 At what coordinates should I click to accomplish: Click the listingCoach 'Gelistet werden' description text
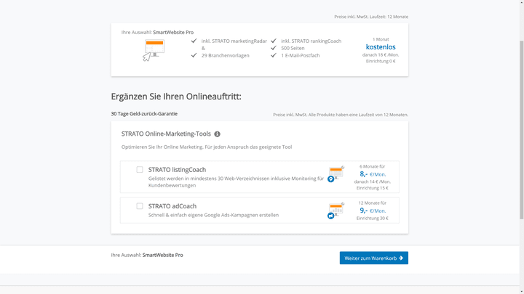[236, 182]
